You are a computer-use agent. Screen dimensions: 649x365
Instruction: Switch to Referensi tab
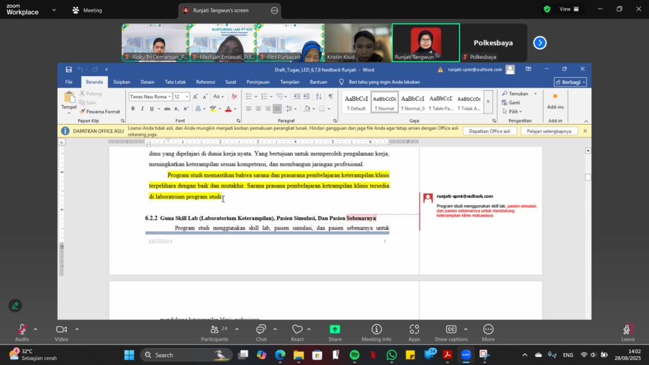pyautogui.click(x=205, y=82)
